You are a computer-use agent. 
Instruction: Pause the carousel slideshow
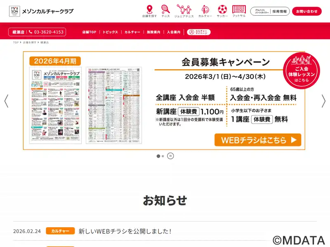pos(170,156)
